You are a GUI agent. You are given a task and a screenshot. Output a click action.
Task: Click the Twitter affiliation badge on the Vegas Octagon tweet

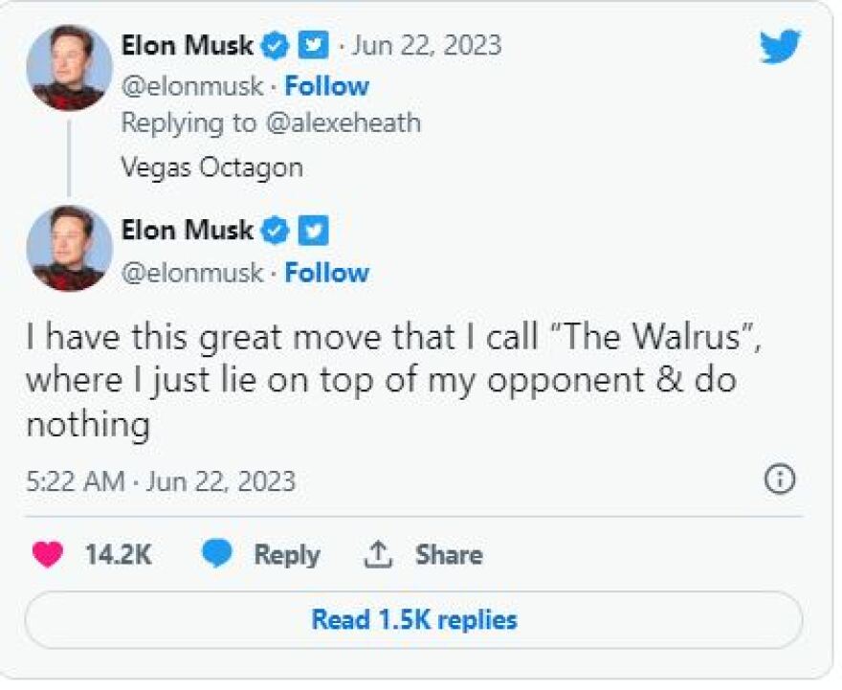click(314, 45)
